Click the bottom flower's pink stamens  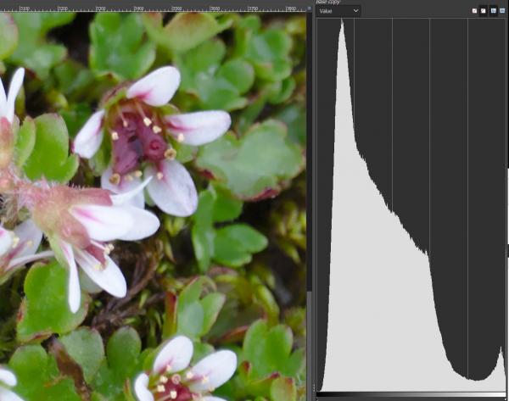(x=174, y=386)
